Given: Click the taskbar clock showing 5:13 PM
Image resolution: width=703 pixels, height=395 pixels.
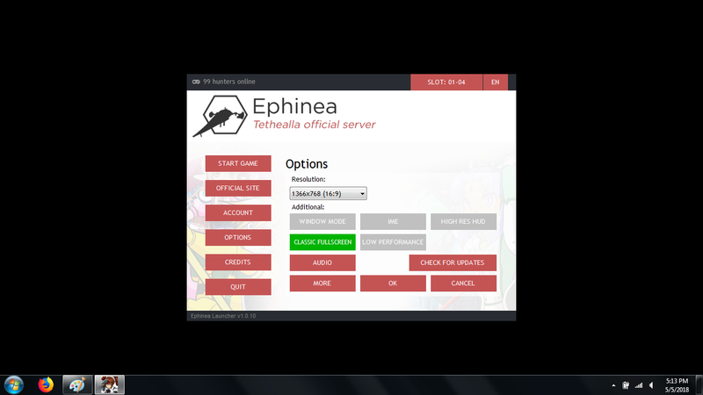Looking at the screenshot, I should tap(677, 385).
